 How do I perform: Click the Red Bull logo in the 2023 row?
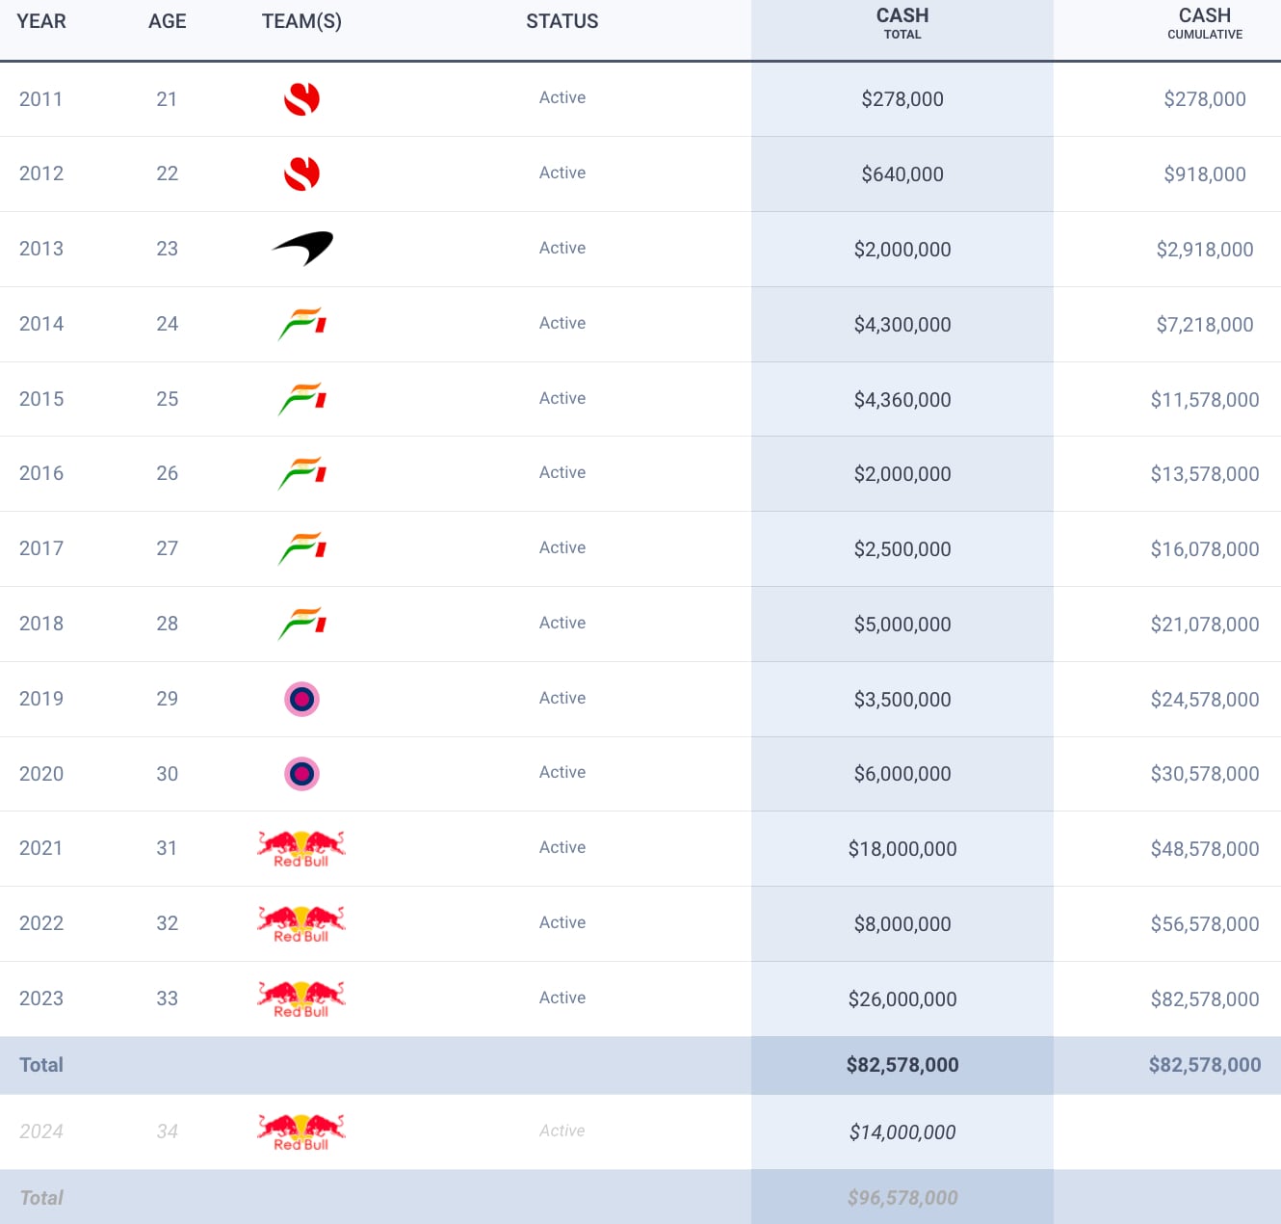tap(301, 998)
